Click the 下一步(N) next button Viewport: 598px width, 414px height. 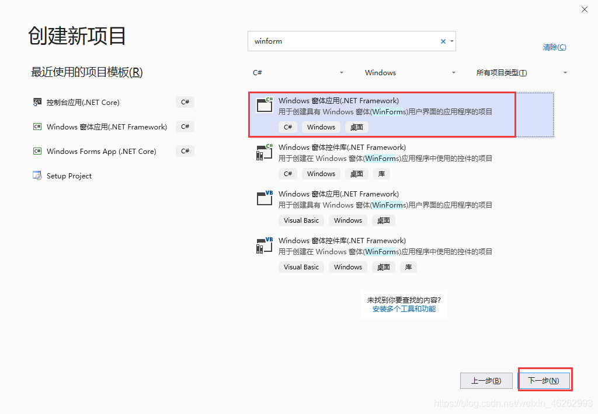[x=544, y=381]
